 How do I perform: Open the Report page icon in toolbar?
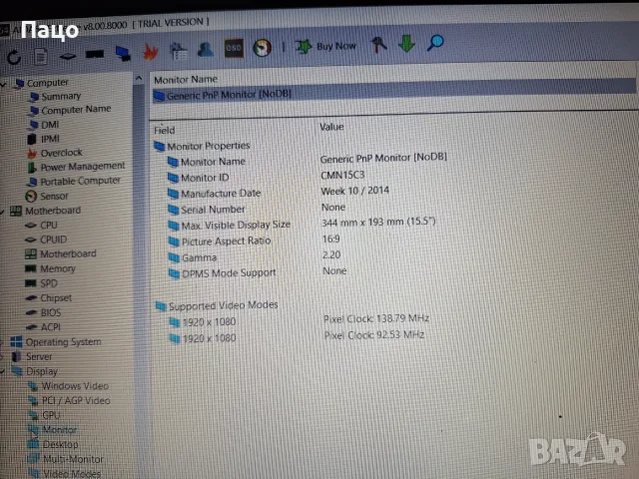[x=40, y=56]
